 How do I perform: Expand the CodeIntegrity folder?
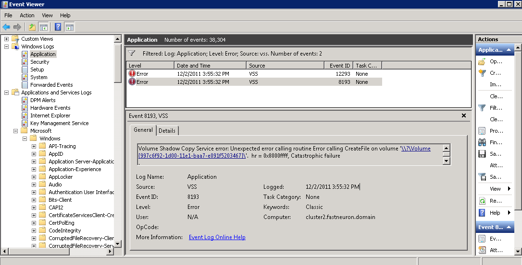click(34, 230)
